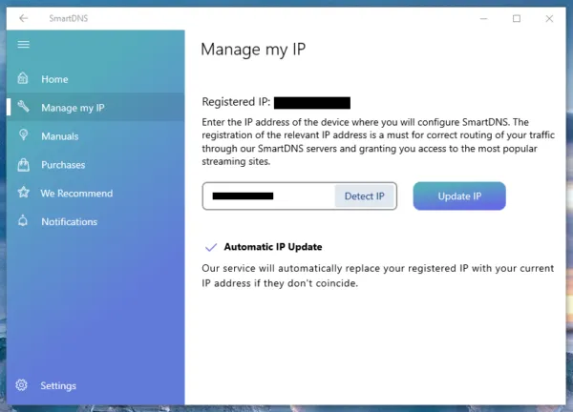Minimize the SmartDNS window
The width and height of the screenshot is (573, 412).
tap(484, 19)
